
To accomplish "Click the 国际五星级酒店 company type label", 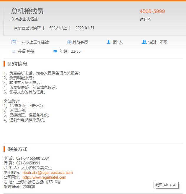I will (x=27, y=28).
